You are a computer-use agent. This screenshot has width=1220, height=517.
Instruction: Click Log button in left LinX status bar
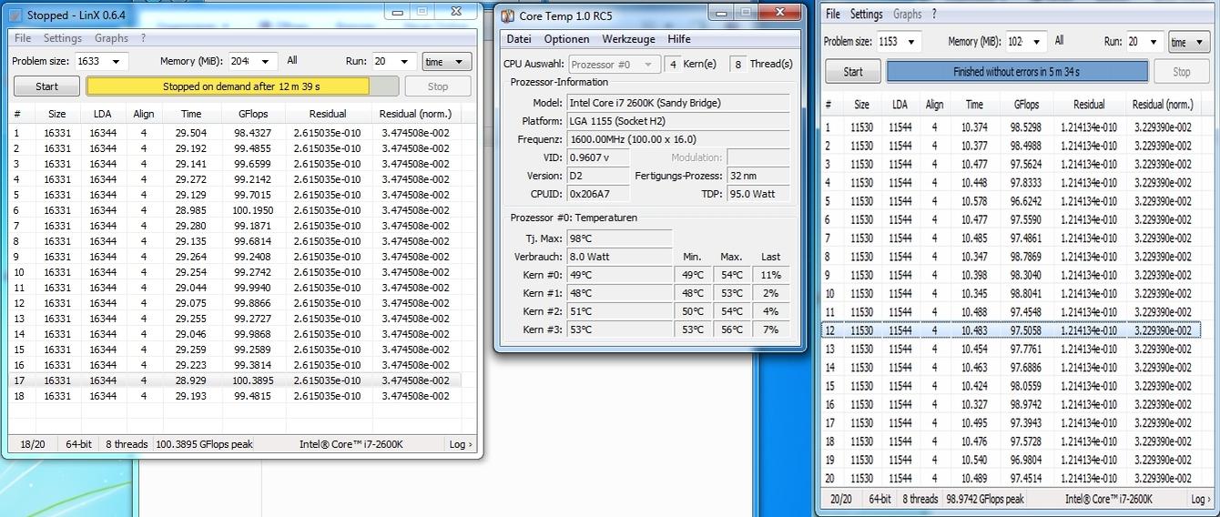pyautogui.click(x=461, y=444)
